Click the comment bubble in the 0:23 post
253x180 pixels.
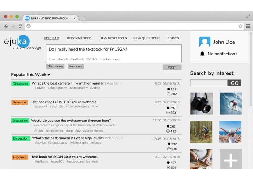(168, 163)
